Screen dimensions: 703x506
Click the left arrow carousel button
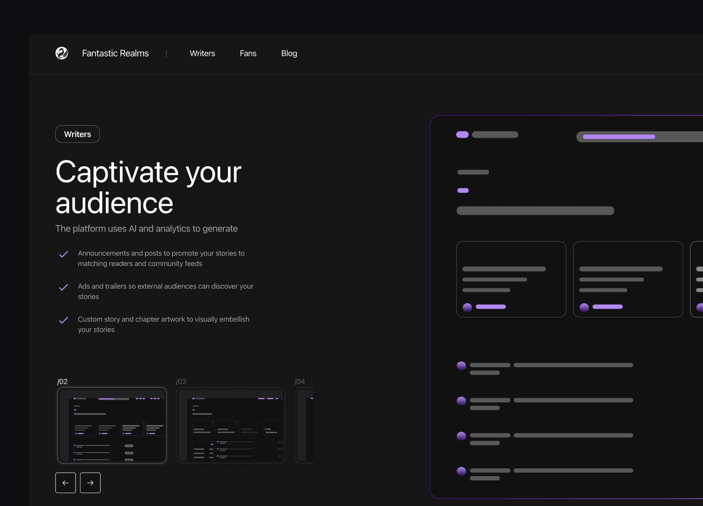[x=66, y=483]
